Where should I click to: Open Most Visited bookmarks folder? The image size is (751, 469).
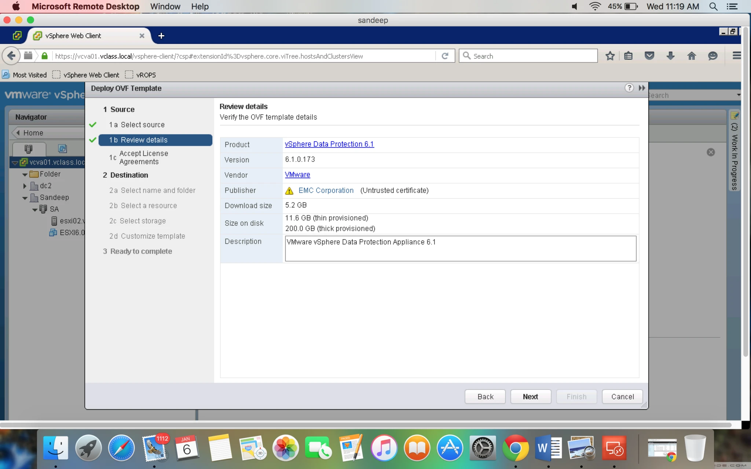click(25, 75)
